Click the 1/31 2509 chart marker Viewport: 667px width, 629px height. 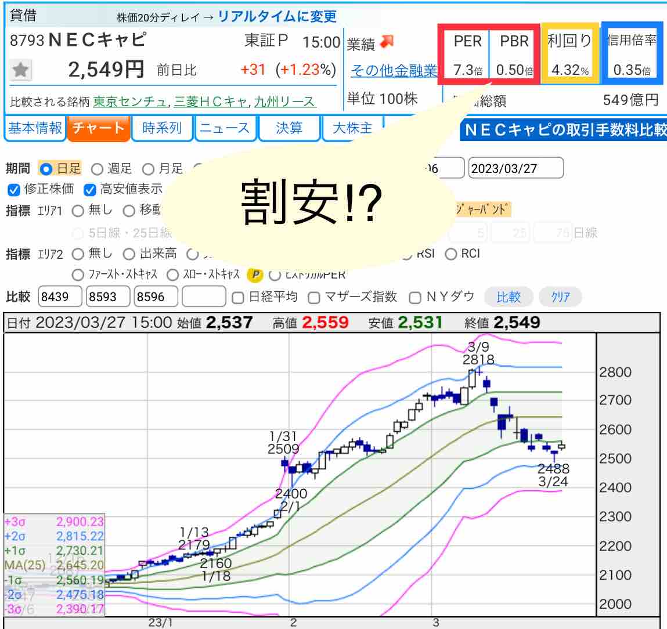pos(283,442)
